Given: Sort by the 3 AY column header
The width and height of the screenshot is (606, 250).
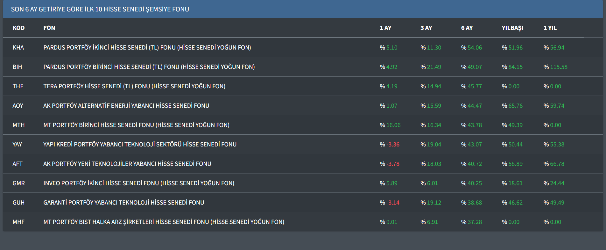Looking at the screenshot, I should [426, 28].
